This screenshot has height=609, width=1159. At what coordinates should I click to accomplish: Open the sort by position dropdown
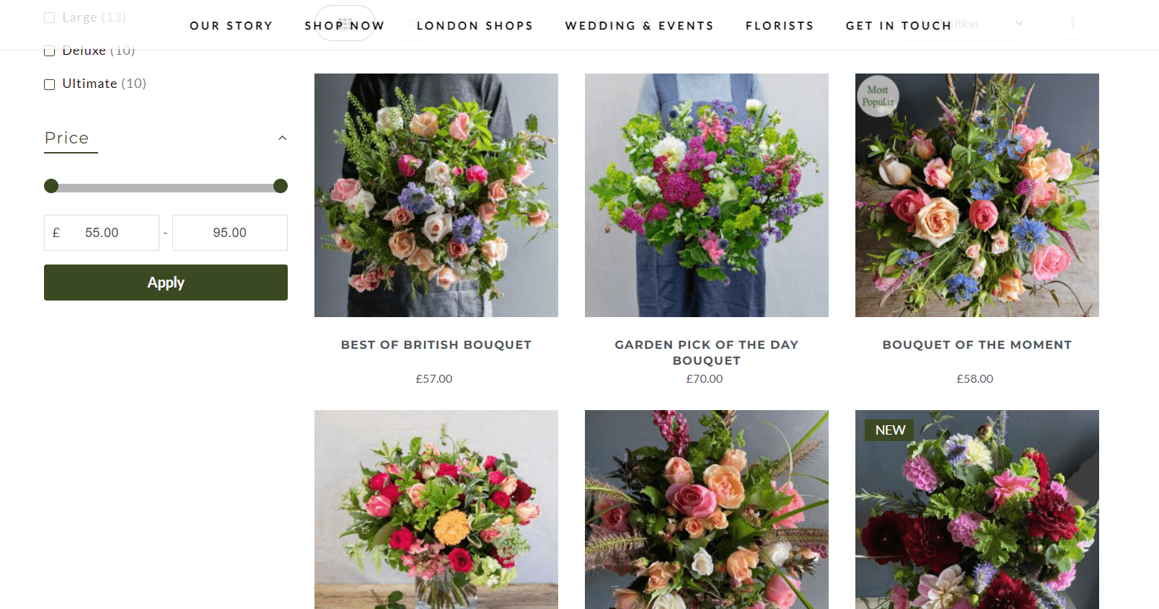pyautogui.click(x=961, y=22)
